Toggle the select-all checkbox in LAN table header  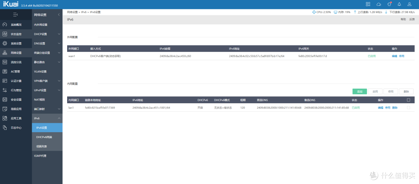[408, 100]
